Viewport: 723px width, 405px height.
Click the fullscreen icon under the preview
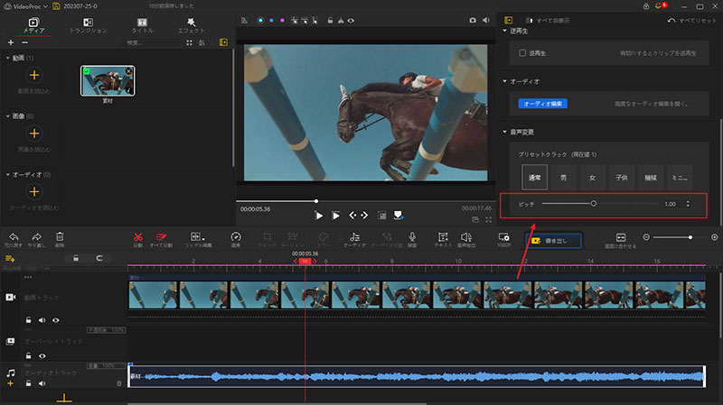coord(488,220)
